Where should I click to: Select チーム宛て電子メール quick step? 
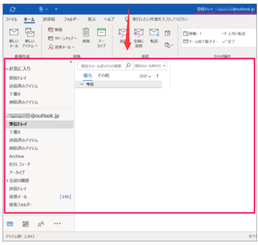pos(201,41)
